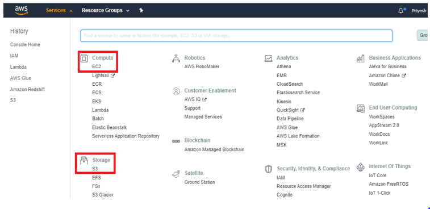Click the Business Applications icon

[360, 58]
